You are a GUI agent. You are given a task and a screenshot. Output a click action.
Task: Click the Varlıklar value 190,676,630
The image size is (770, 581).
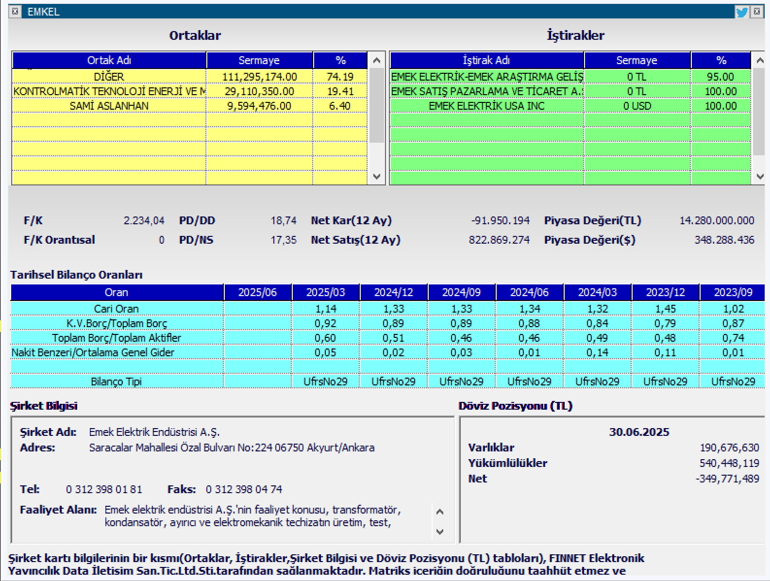point(729,448)
